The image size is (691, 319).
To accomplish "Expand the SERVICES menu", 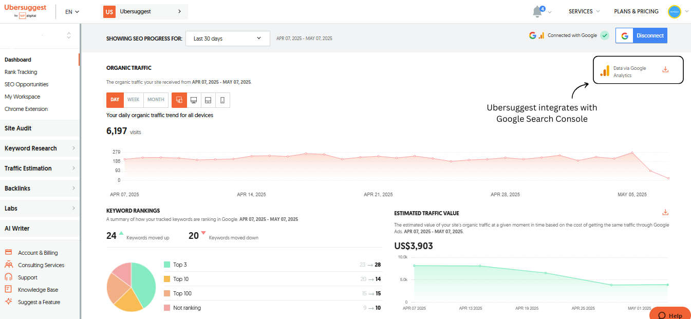I will click(584, 11).
